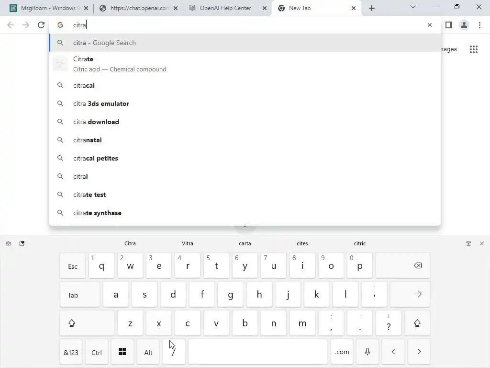490x368 pixels.
Task: Tap the slash key
Action: click(x=174, y=352)
